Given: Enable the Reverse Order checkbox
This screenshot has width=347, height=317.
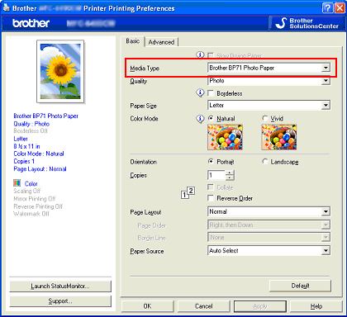Looking at the screenshot, I should (x=211, y=198).
